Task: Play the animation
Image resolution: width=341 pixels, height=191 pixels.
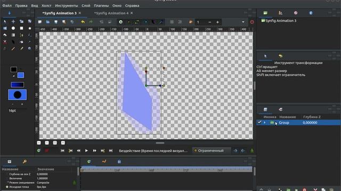Action: coord(86,151)
